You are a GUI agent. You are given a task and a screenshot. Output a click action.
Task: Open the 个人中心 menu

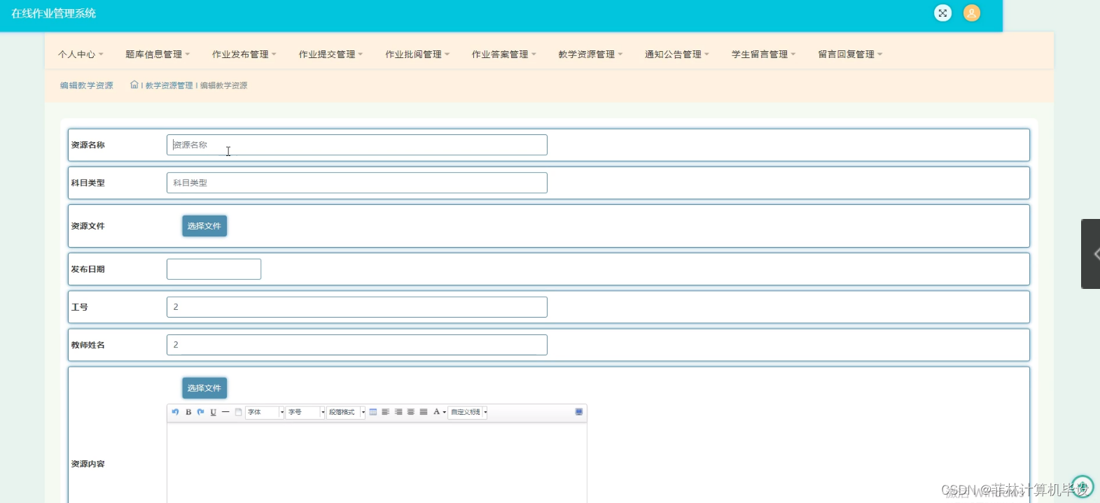pyautogui.click(x=81, y=54)
